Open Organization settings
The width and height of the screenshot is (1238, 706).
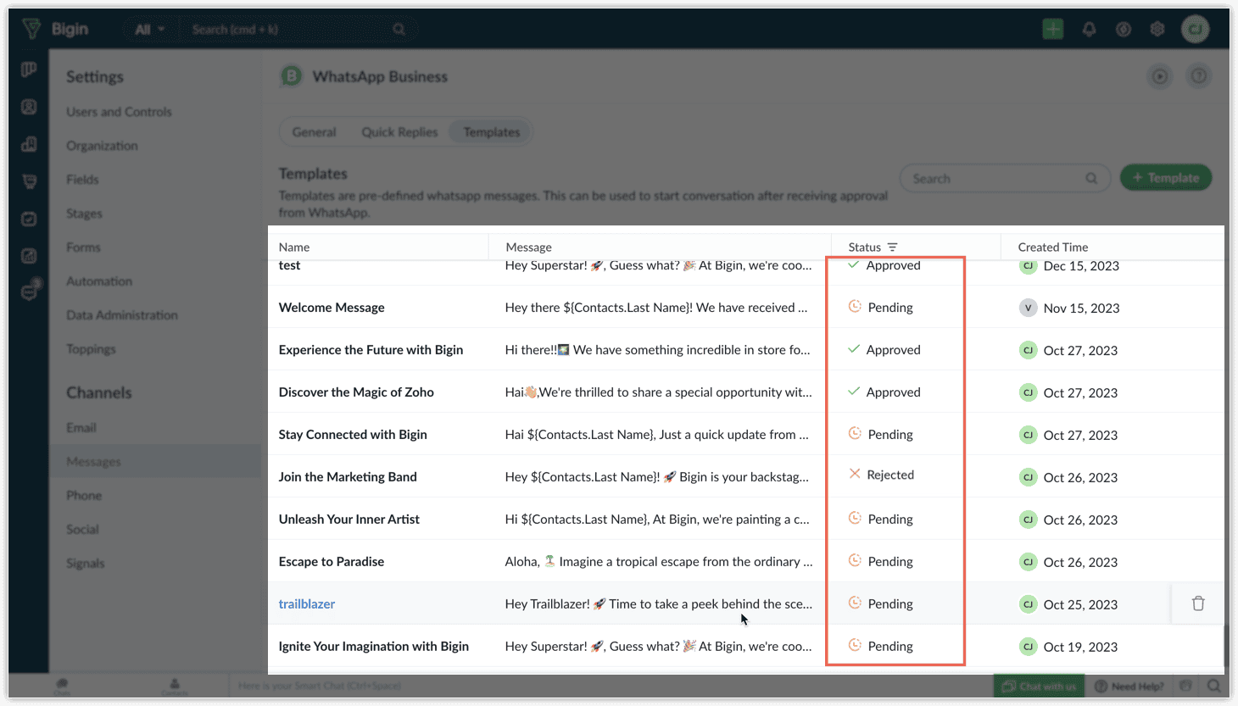(x=102, y=146)
